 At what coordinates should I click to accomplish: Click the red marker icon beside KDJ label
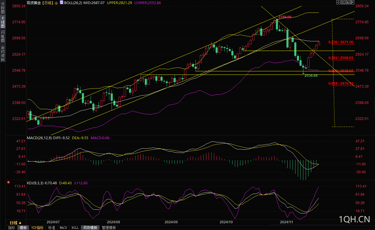(x=8, y=183)
